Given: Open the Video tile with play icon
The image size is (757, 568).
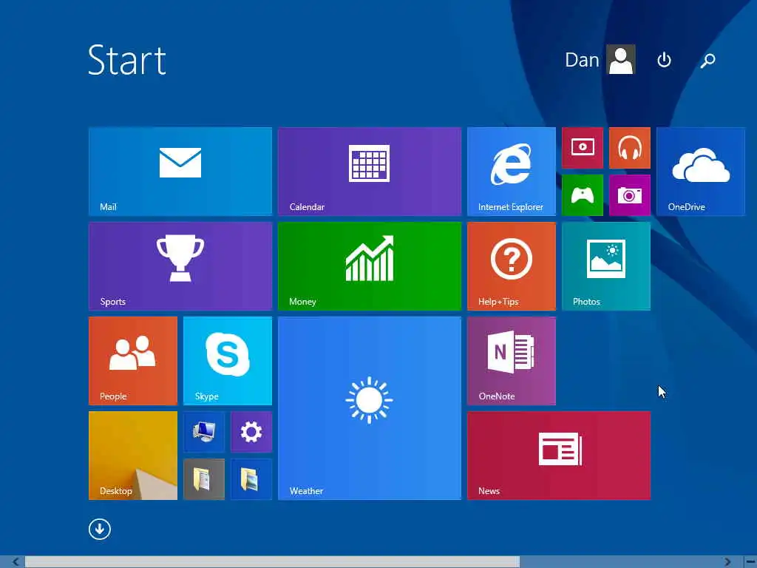Looking at the screenshot, I should coord(583,148).
